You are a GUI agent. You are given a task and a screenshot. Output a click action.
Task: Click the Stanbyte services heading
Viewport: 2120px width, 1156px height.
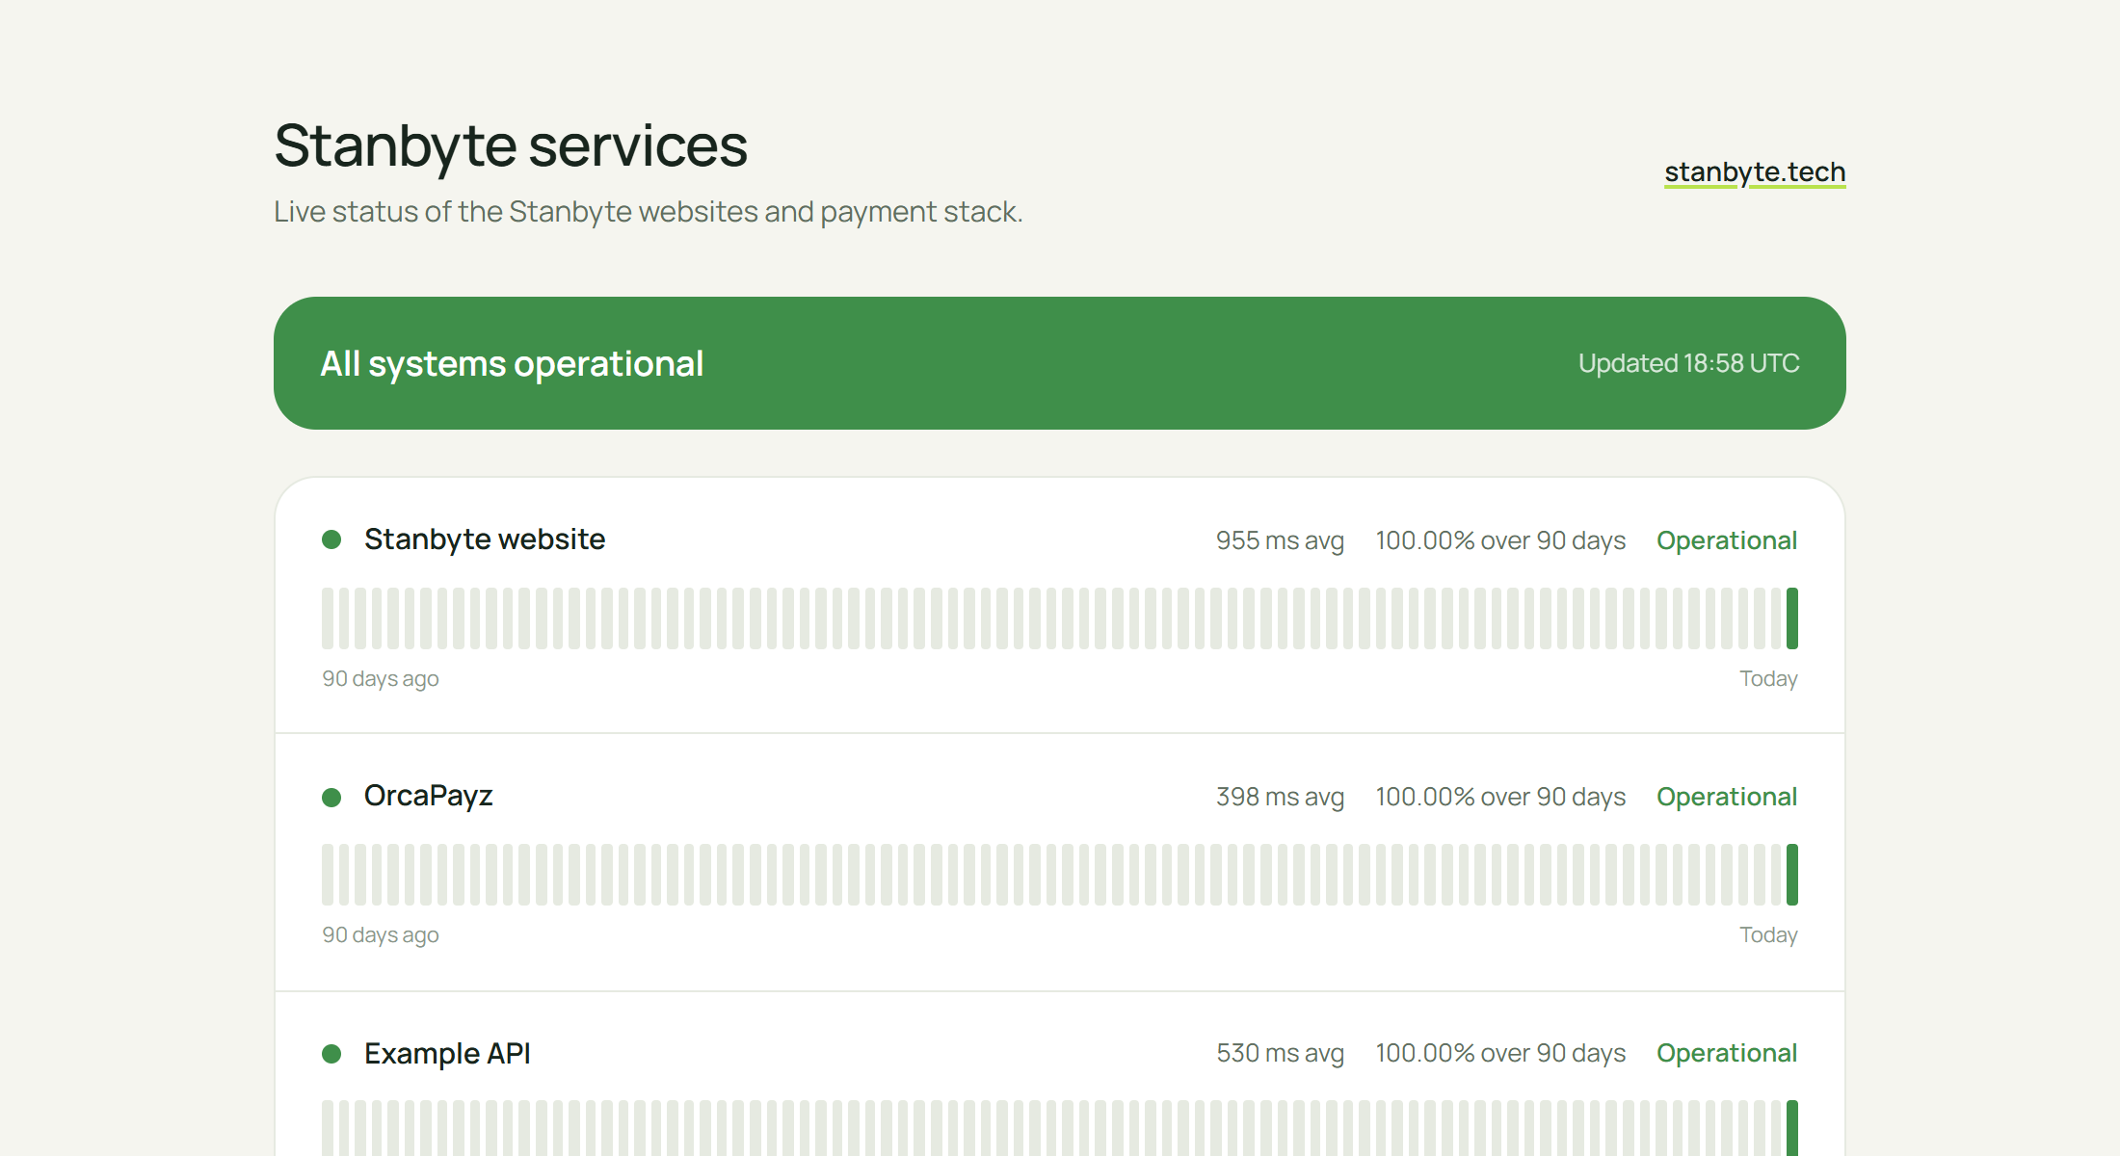click(x=511, y=146)
